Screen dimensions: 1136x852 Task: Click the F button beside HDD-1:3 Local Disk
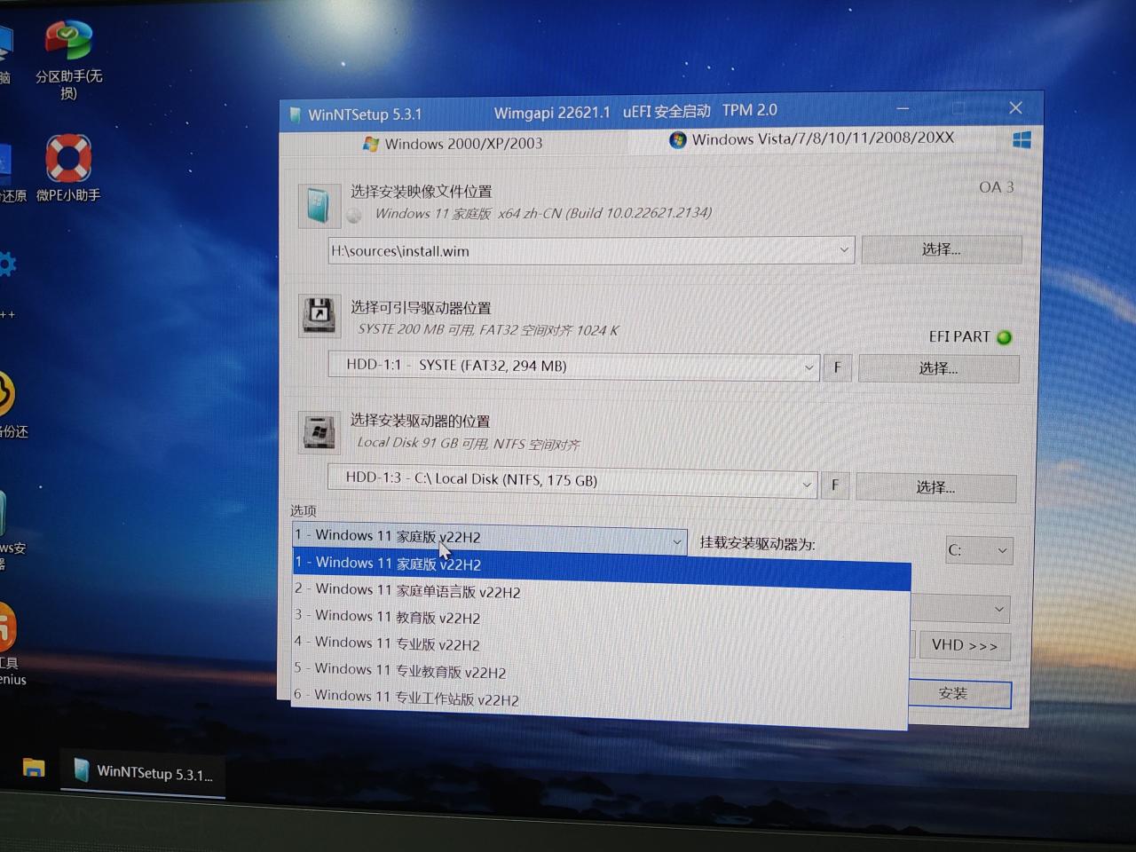point(834,485)
